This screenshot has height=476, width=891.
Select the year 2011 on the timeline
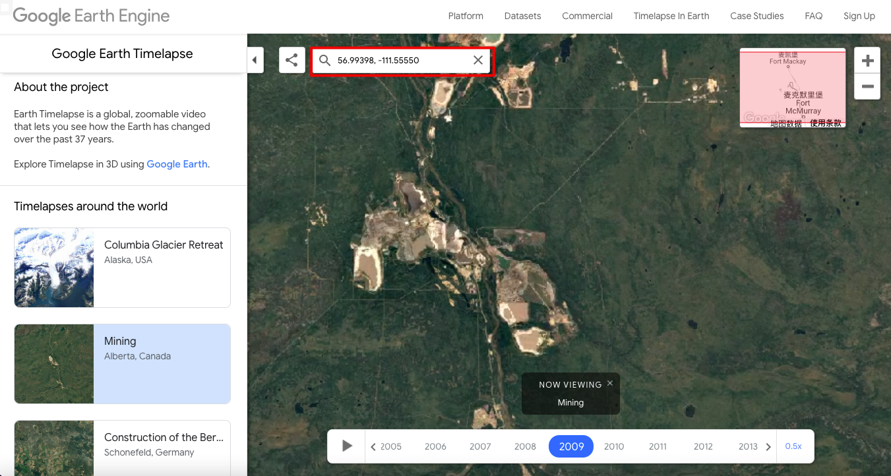click(x=657, y=446)
